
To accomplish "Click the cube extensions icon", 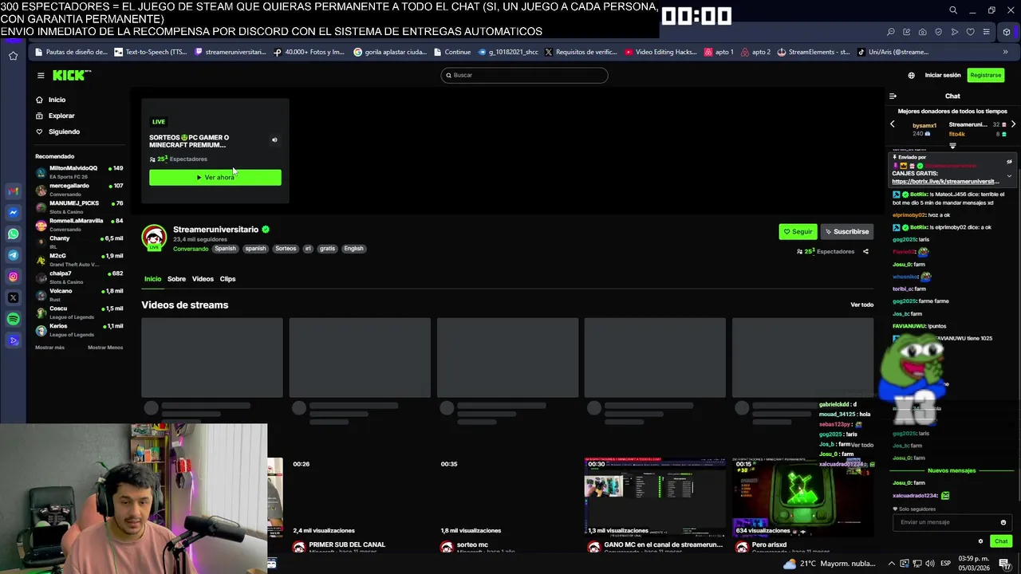I will pyautogui.click(x=1007, y=32).
